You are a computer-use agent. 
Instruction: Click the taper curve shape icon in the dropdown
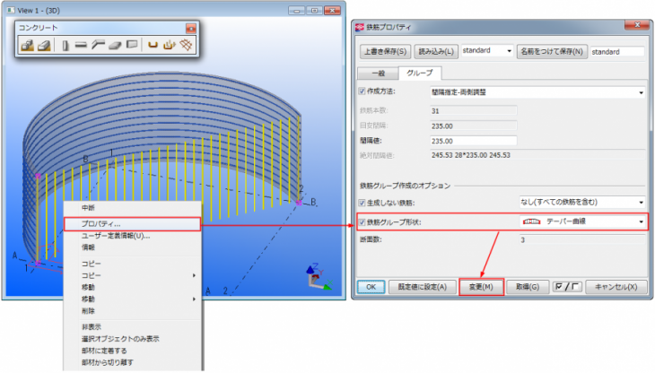point(532,221)
